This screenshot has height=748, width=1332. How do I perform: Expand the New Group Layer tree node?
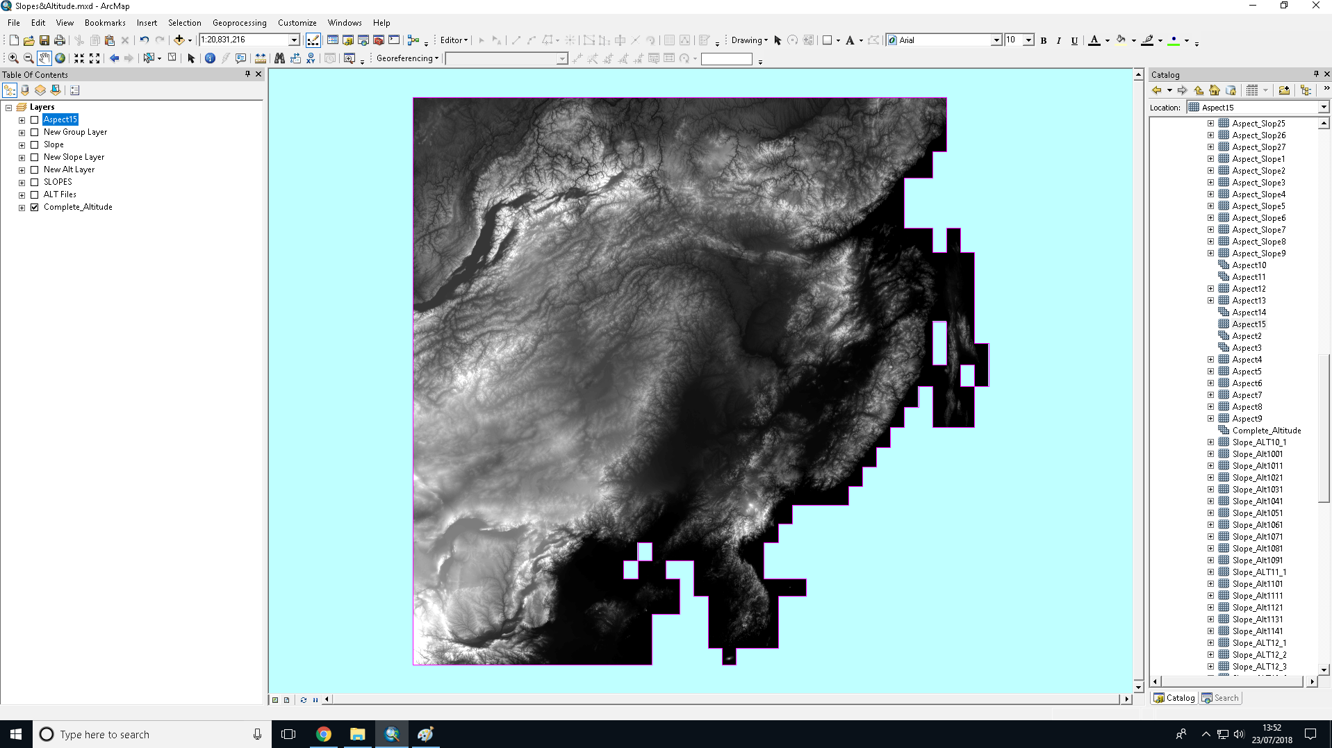tap(21, 131)
